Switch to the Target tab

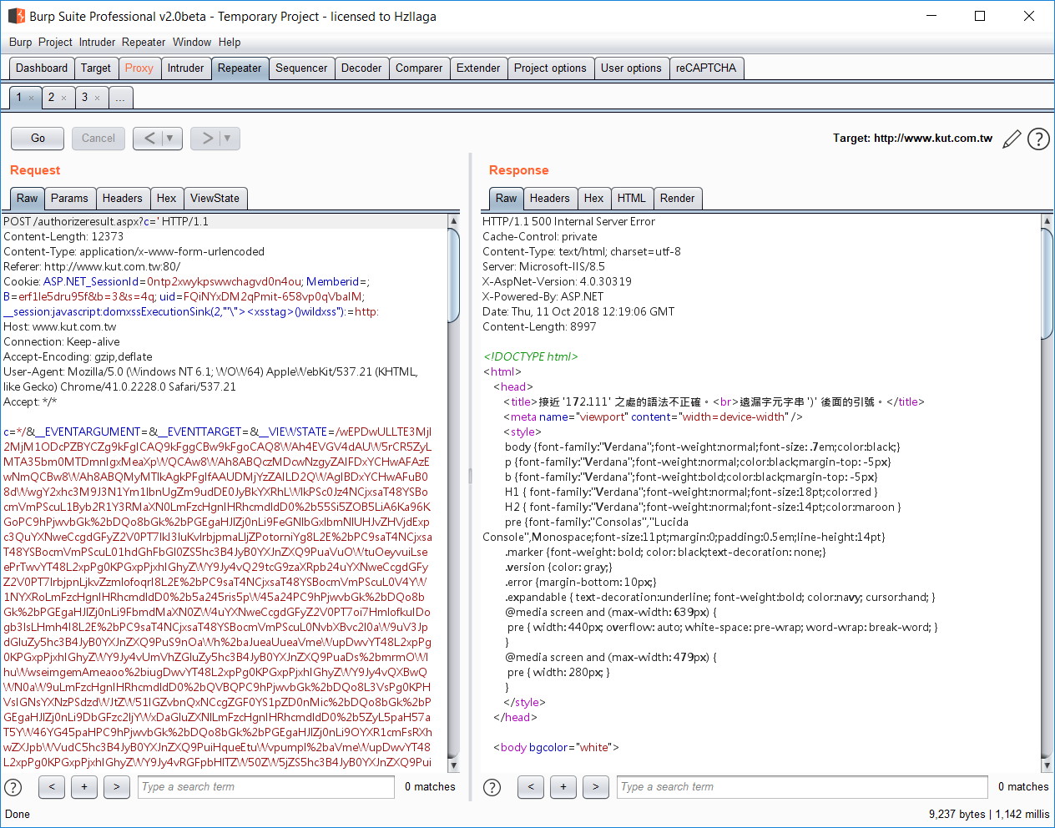pyautogui.click(x=96, y=68)
